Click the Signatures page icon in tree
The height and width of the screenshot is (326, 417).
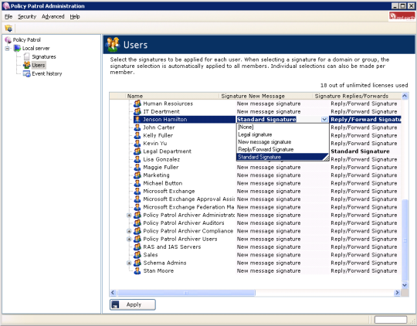tap(26, 56)
